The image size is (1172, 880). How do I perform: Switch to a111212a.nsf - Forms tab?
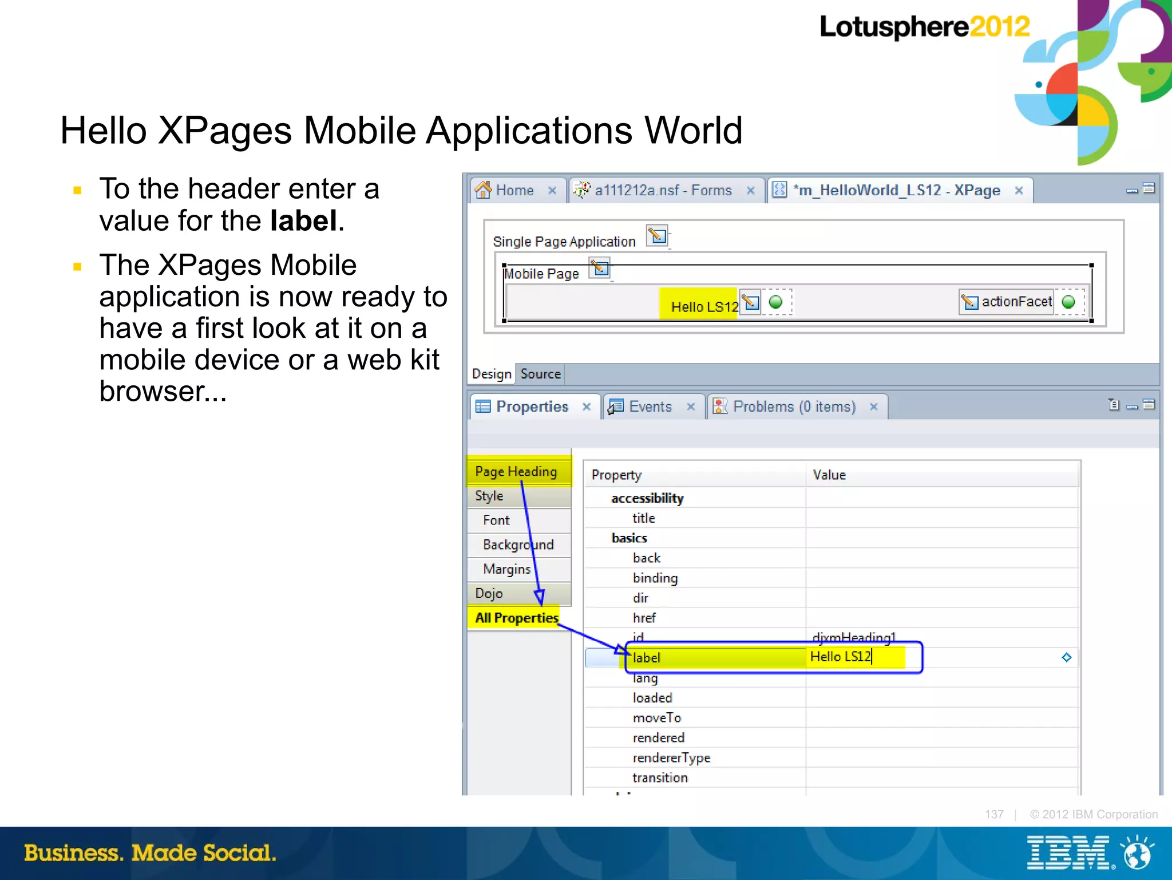point(666,190)
